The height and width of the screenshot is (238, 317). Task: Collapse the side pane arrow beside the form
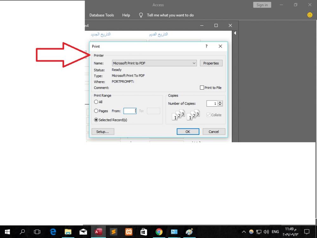click(235, 33)
